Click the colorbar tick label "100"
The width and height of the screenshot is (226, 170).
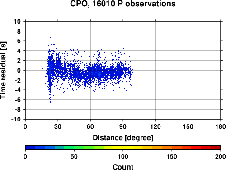(x=123, y=156)
